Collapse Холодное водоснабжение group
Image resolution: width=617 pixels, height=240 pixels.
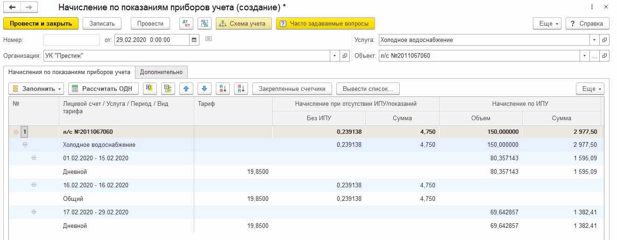pyautogui.click(x=25, y=144)
